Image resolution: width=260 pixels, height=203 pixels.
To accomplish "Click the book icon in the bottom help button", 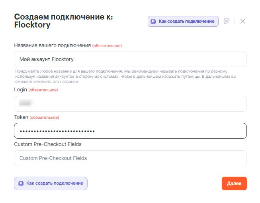I will 20,183.
